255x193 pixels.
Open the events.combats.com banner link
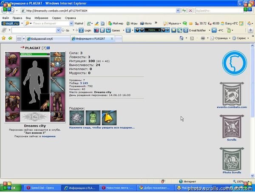pyautogui.click(x=232, y=95)
